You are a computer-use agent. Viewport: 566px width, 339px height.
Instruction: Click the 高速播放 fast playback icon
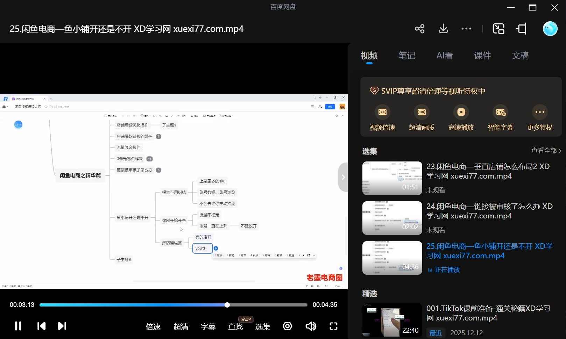coord(461,112)
